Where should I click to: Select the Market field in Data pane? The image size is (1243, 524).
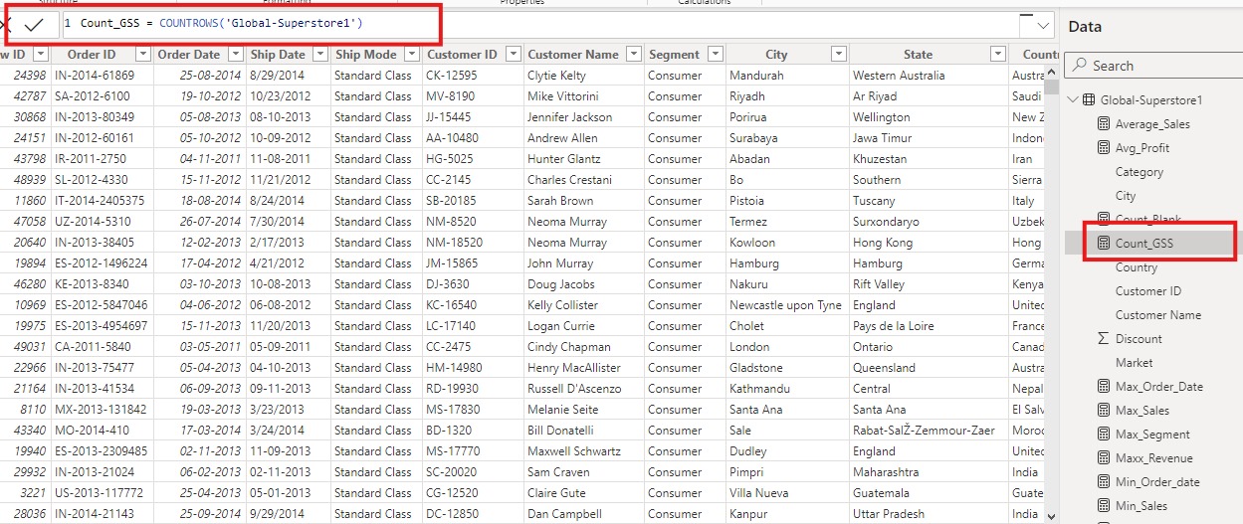pyautogui.click(x=1135, y=362)
